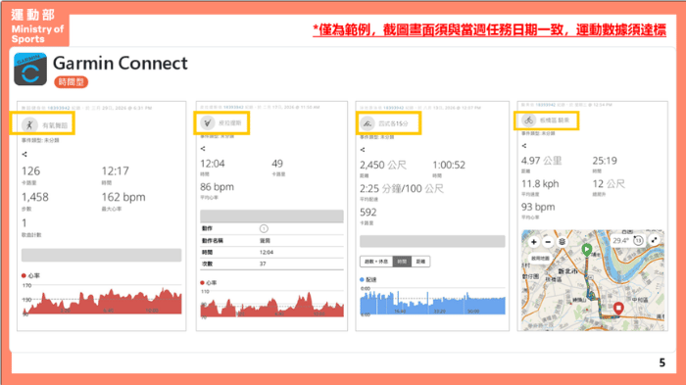
Task: Share the 2,450 meter swim activity
Action: click(x=363, y=150)
